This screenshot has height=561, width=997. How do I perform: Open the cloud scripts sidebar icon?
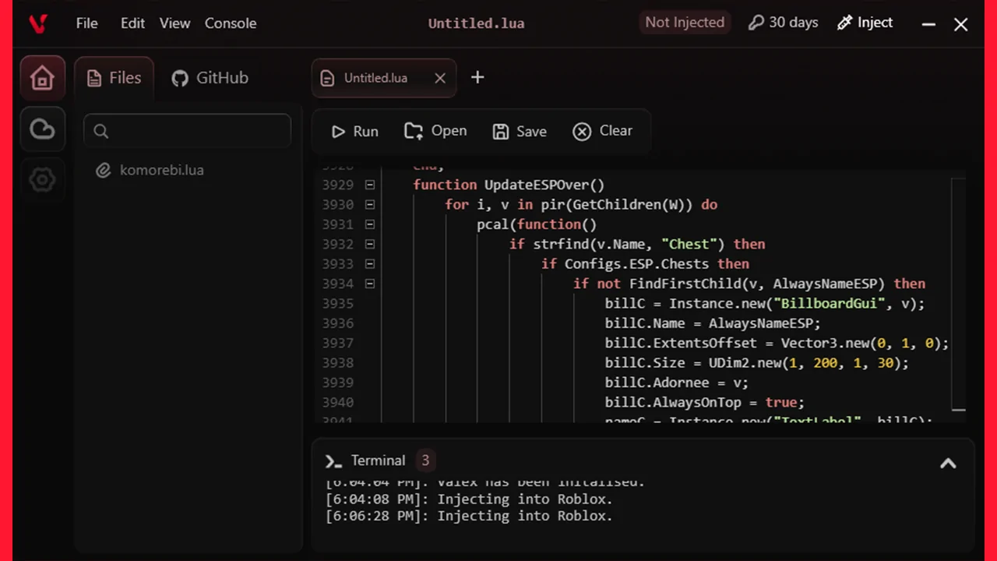tap(42, 129)
